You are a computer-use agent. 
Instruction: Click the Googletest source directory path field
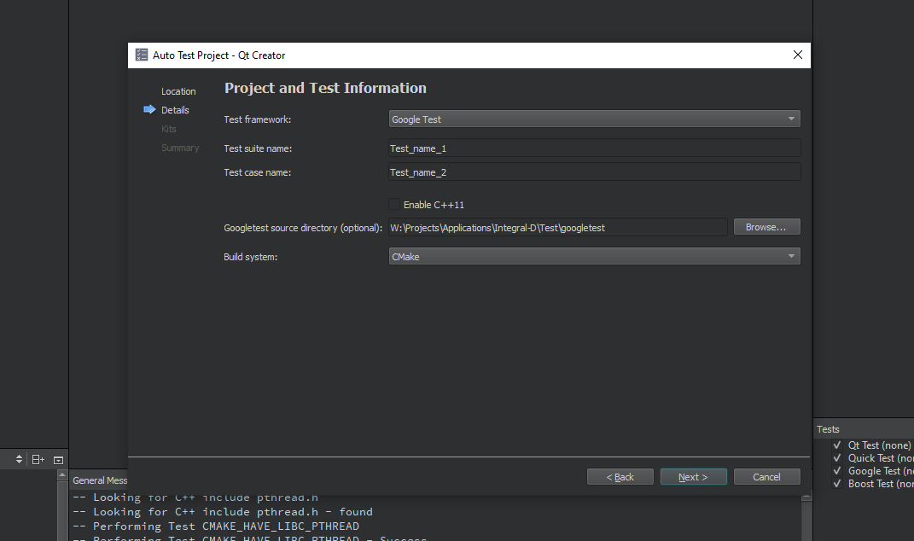pyautogui.click(x=558, y=228)
